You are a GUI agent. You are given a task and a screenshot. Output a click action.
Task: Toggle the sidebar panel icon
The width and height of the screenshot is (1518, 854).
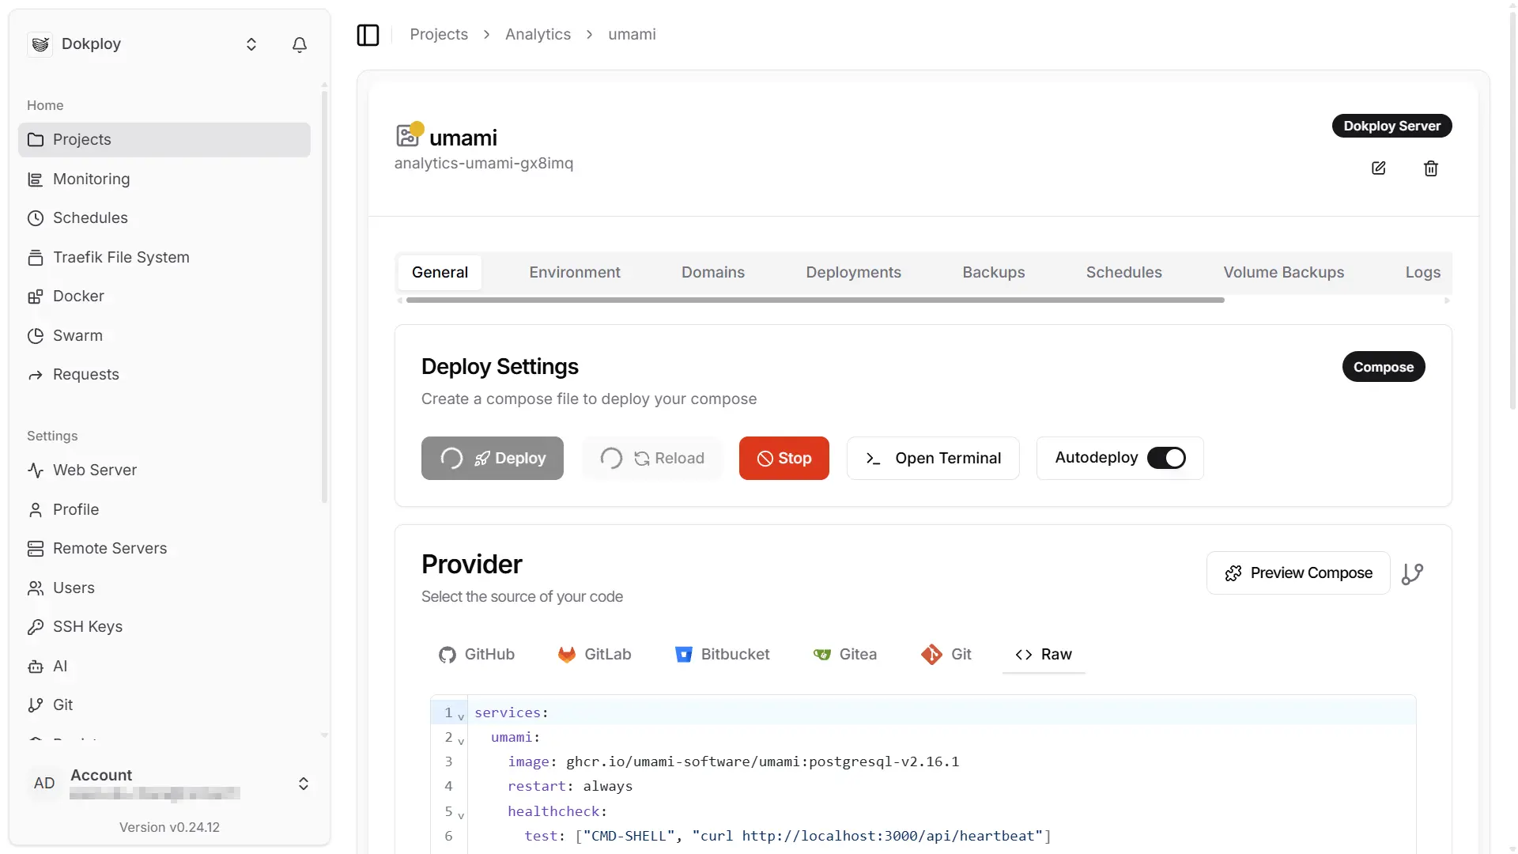click(x=368, y=35)
